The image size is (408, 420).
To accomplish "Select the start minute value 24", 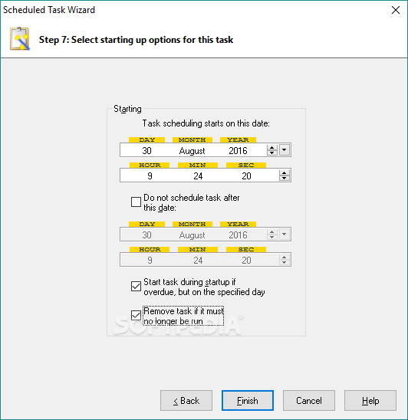I will (198, 176).
